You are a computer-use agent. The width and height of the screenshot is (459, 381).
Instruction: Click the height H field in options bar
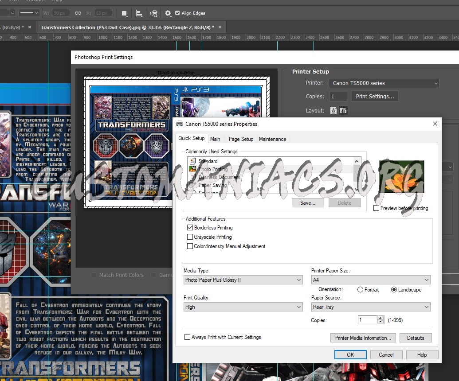click(x=103, y=13)
